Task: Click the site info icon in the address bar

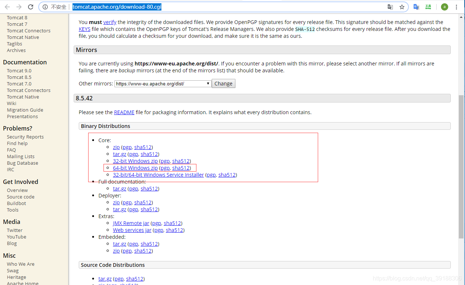Action: [45, 7]
